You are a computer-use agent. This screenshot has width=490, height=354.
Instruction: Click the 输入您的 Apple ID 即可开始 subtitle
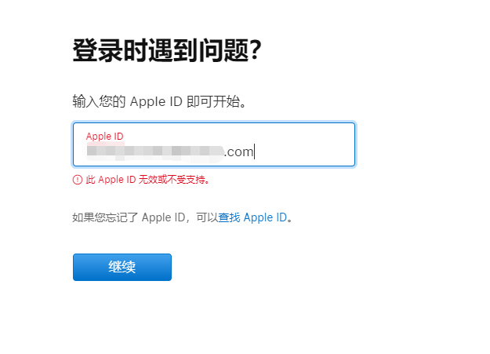159,101
